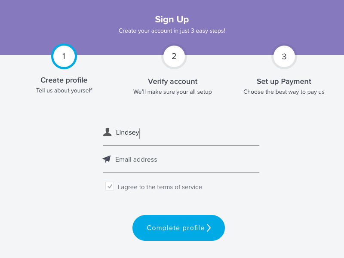Open the Verify account step
344x258 pixels.
coord(173,82)
